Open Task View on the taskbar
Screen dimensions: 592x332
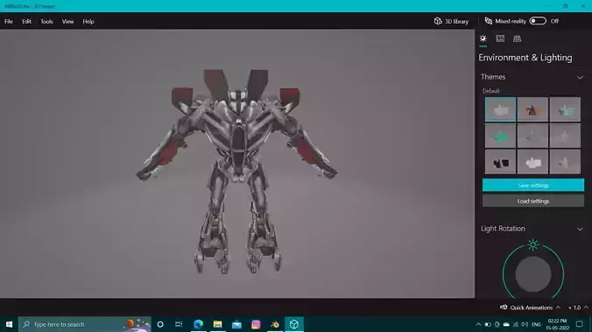[x=179, y=324]
